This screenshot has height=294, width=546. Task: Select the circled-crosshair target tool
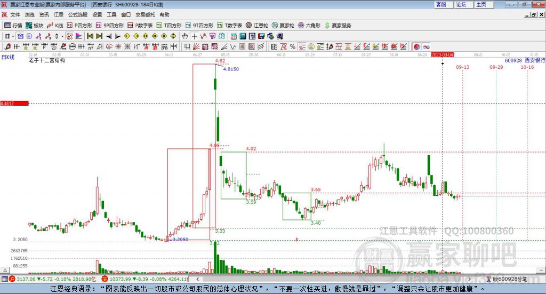pos(109,46)
